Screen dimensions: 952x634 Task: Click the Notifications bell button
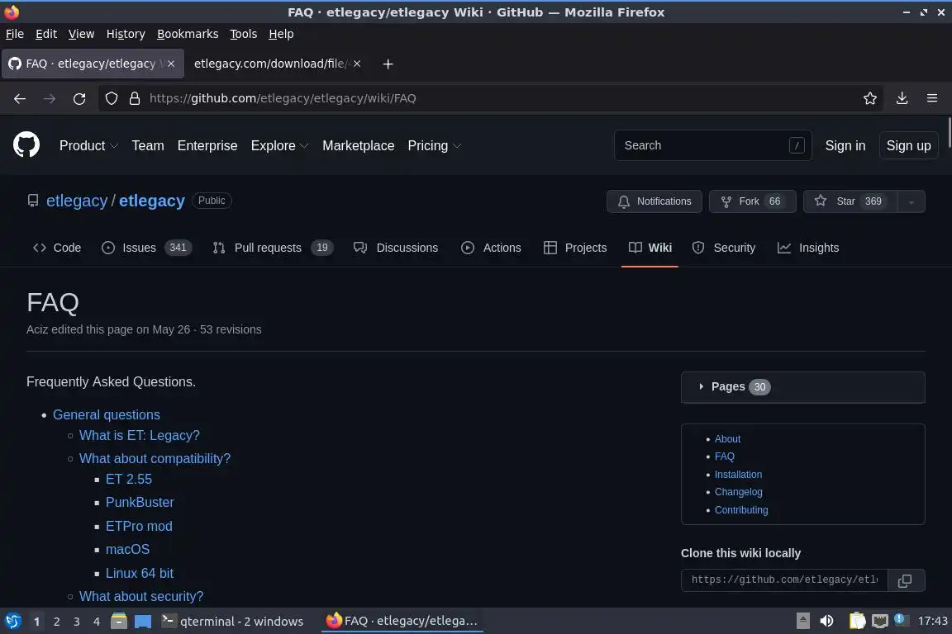(654, 201)
